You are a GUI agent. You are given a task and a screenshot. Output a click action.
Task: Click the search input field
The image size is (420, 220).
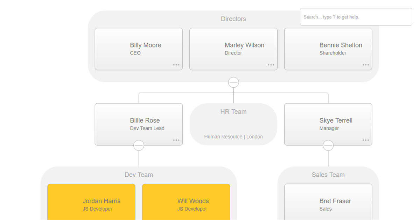point(356,17)
